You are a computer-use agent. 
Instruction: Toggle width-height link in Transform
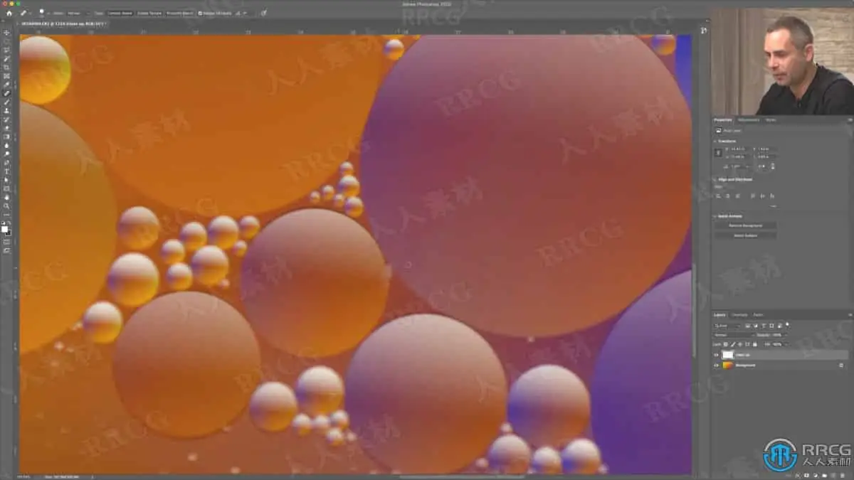tap(718, 152)
